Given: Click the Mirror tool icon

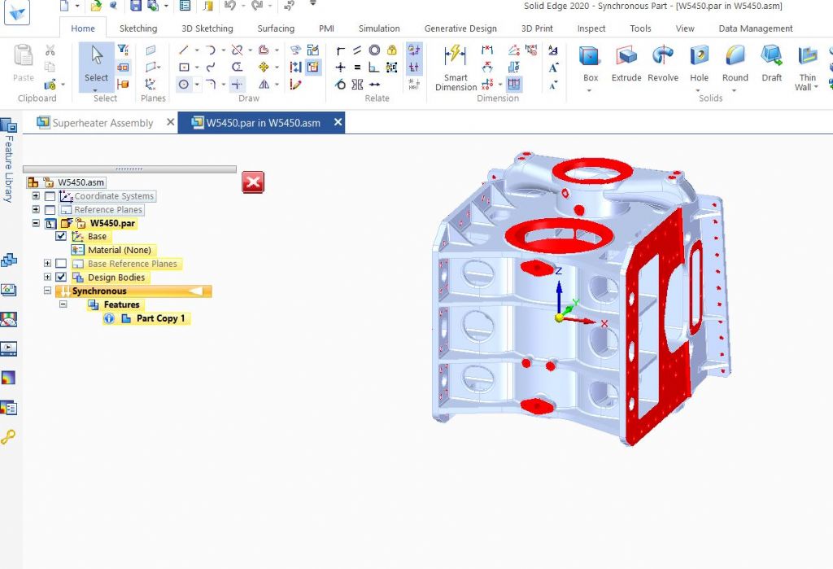Looking at the screenshot, I should click(x=264, y=84).
